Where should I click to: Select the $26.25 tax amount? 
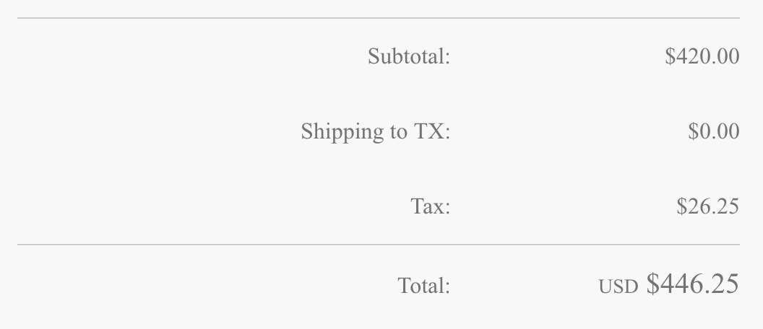[x=707, y=206]
